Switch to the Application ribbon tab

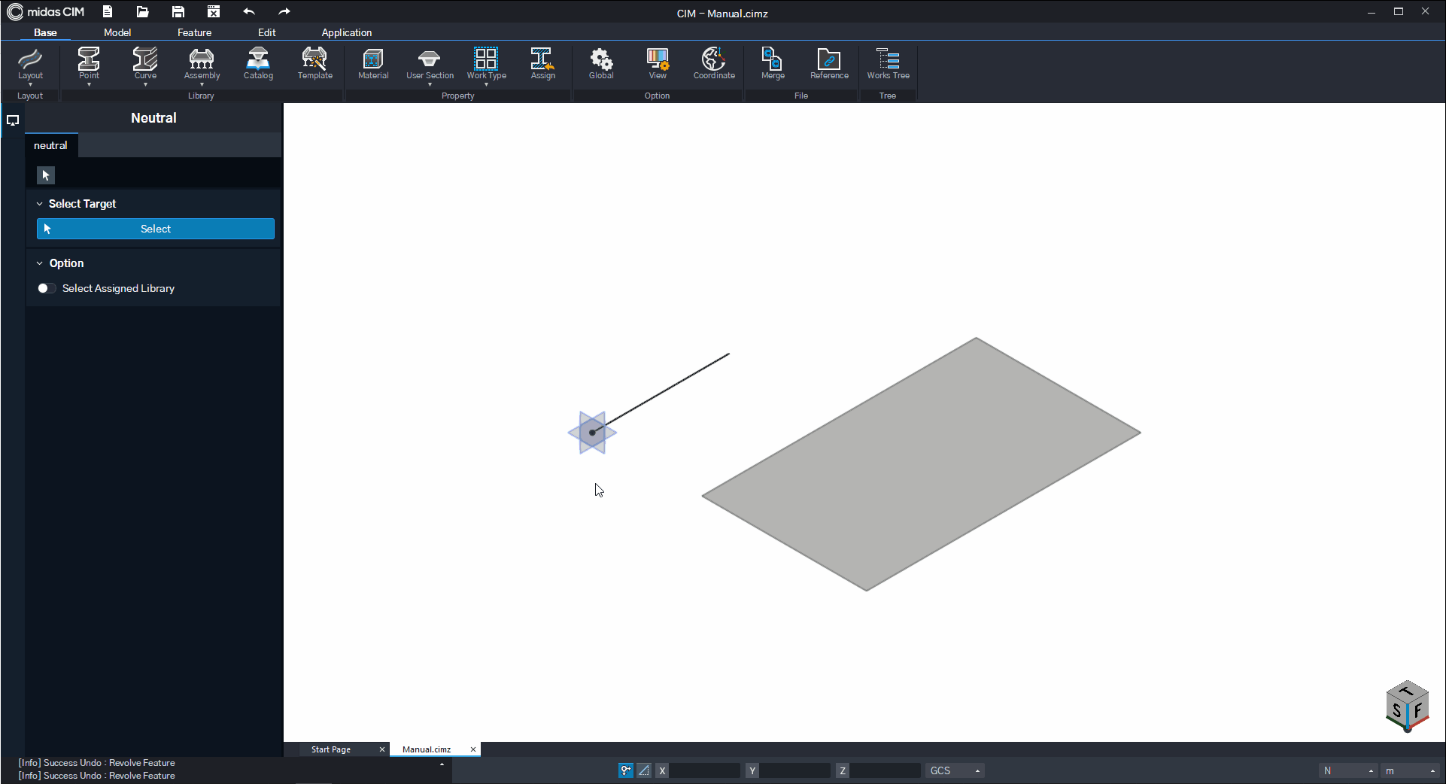pos(347,32)
